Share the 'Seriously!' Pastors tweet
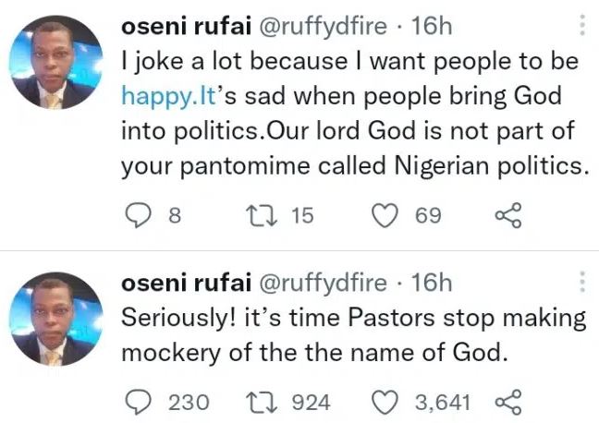The height and width of the screenshot is (423, 599). point(508,403)
